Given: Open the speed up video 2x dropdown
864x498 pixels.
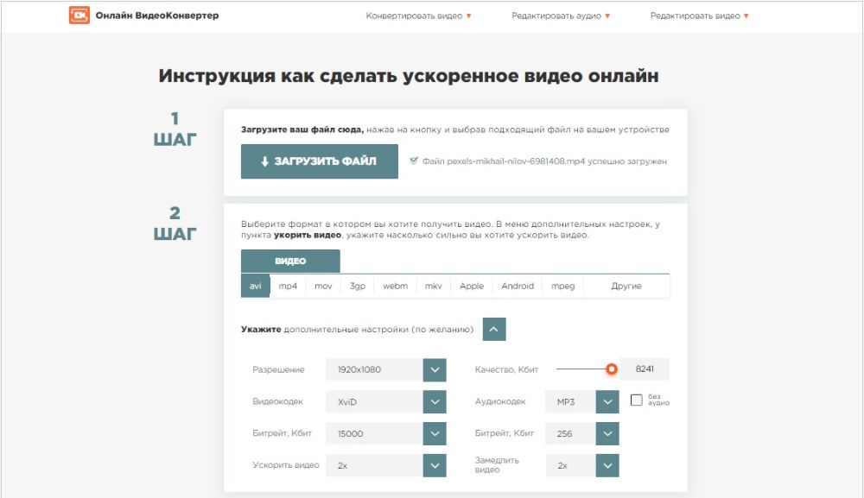Looking at the screenshot, I should point(435,465).
